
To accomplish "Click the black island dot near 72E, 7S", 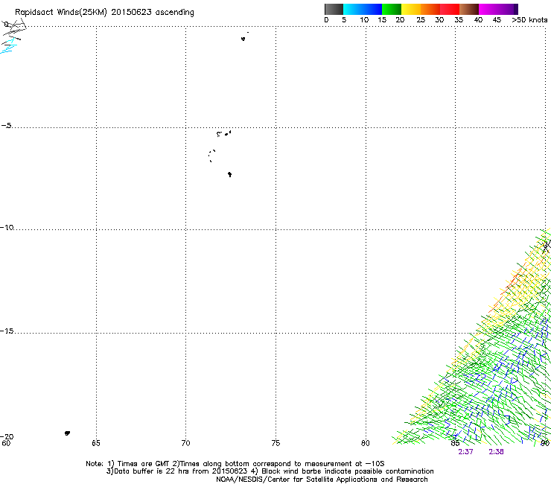I will coord(230,174).
